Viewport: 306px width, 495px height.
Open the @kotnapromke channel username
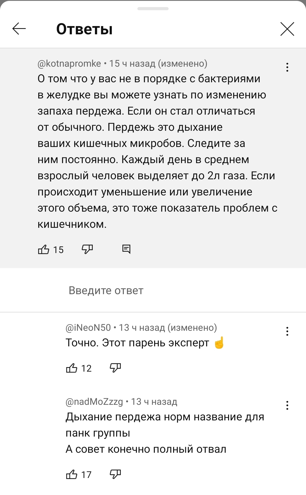(x=69, y=64)
